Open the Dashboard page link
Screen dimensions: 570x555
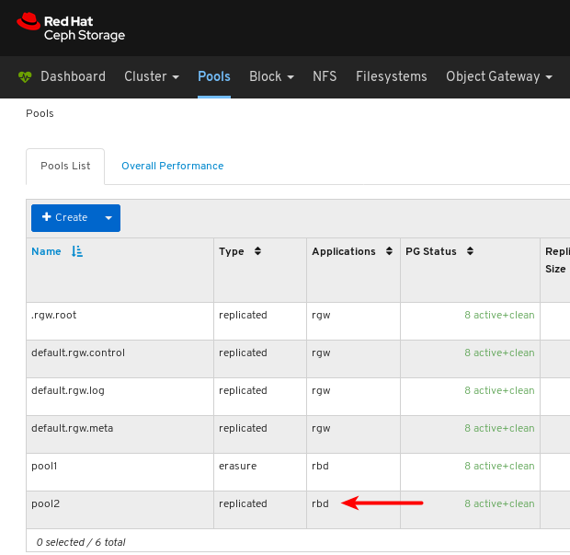[x=73, y=77]
